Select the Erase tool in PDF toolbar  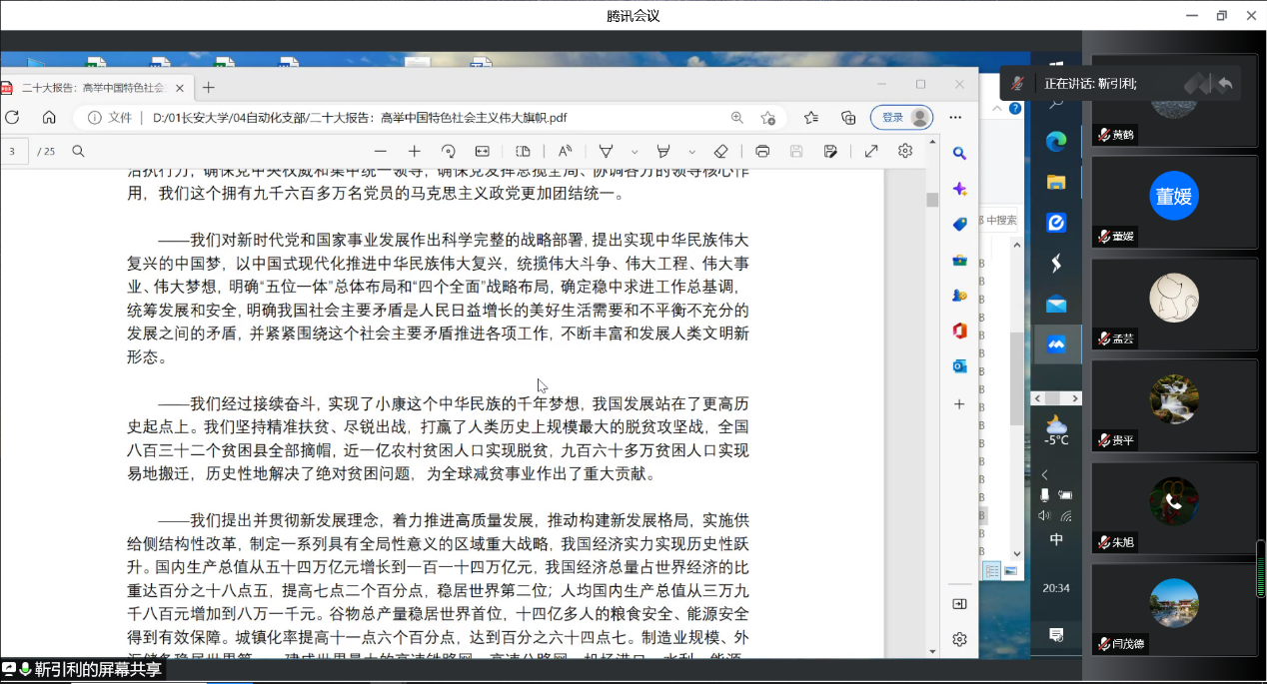pyautogui.click(x=721, y=151)
